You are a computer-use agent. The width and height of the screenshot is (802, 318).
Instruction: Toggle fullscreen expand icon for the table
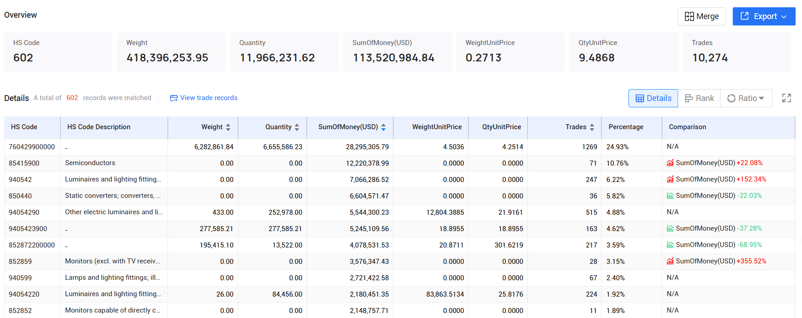[x=787, y=98]
